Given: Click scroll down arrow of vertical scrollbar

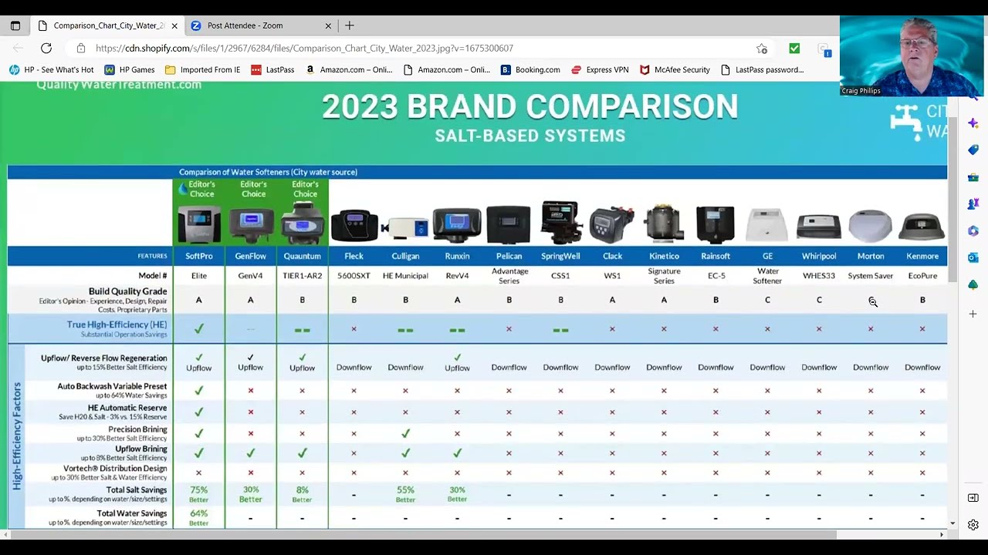Looking at the screenshot, I should point(952,523).
